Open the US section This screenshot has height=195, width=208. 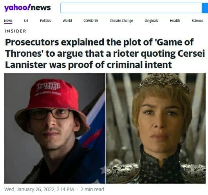(26, 21)
